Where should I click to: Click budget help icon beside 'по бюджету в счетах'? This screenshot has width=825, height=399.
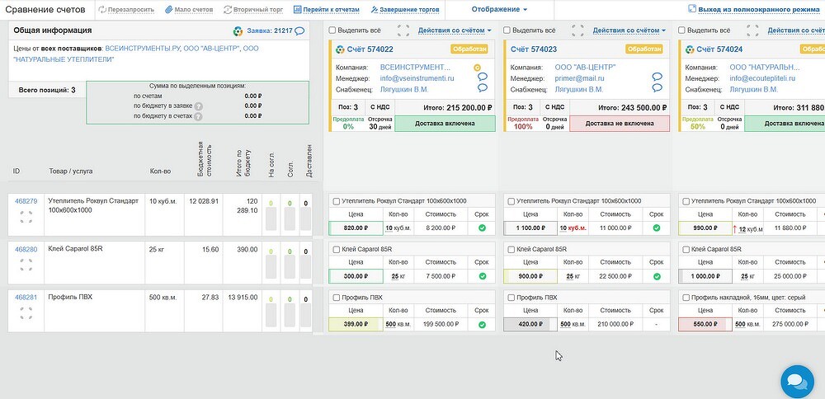[198, 116]
